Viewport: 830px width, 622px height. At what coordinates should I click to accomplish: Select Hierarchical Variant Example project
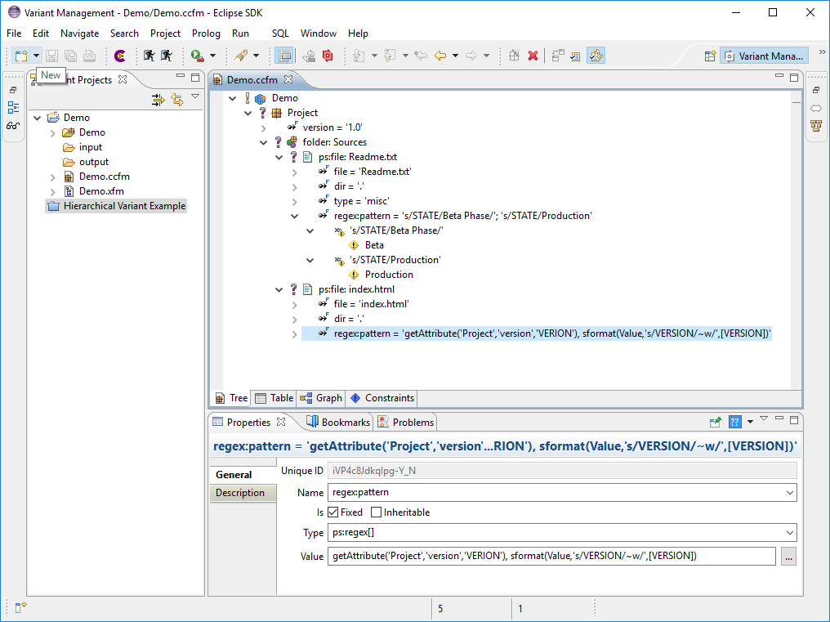117,206
